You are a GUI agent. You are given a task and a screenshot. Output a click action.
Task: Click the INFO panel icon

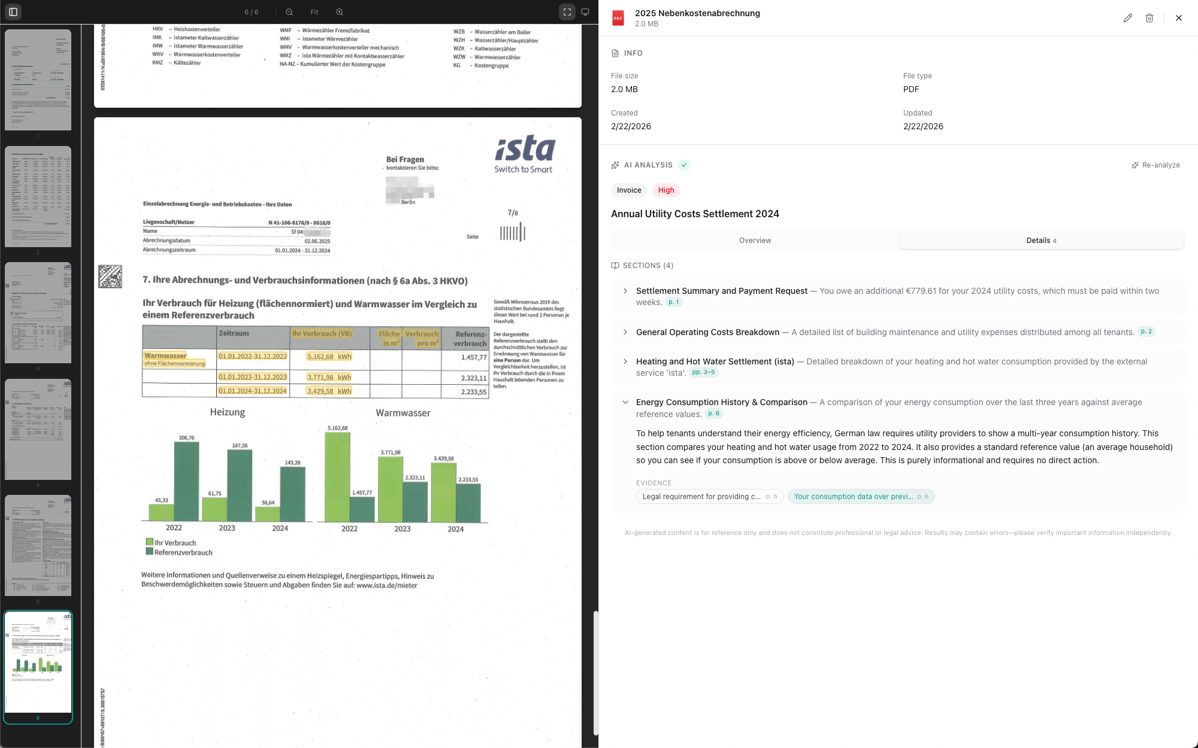[x=615, y=53]
